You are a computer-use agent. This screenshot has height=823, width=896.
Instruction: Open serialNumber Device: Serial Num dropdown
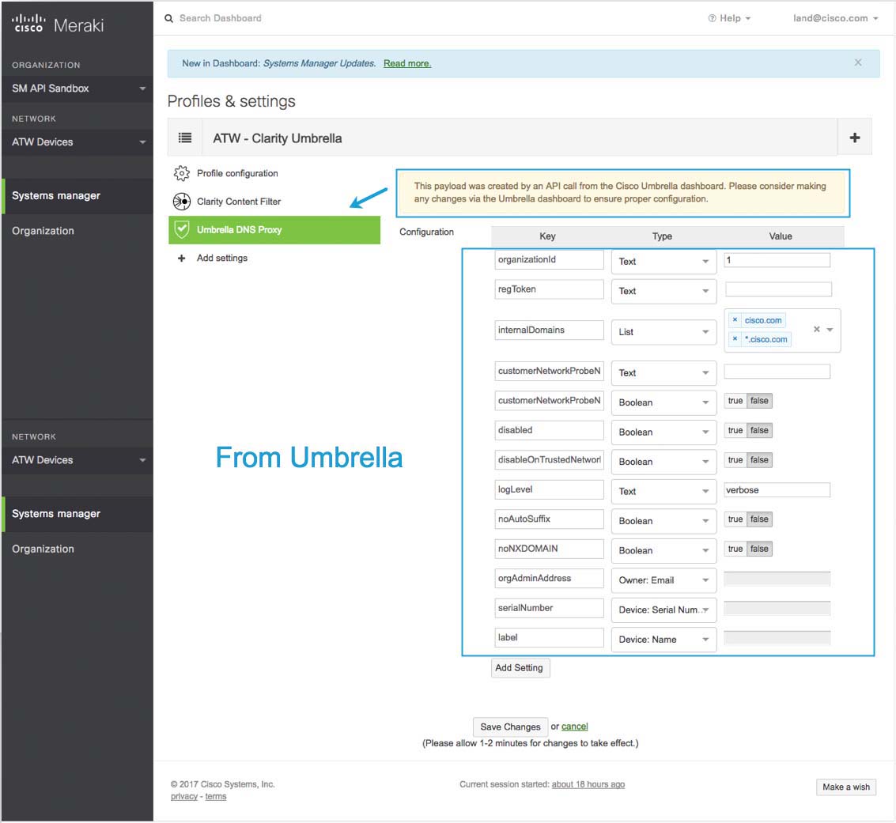[663, 610]
